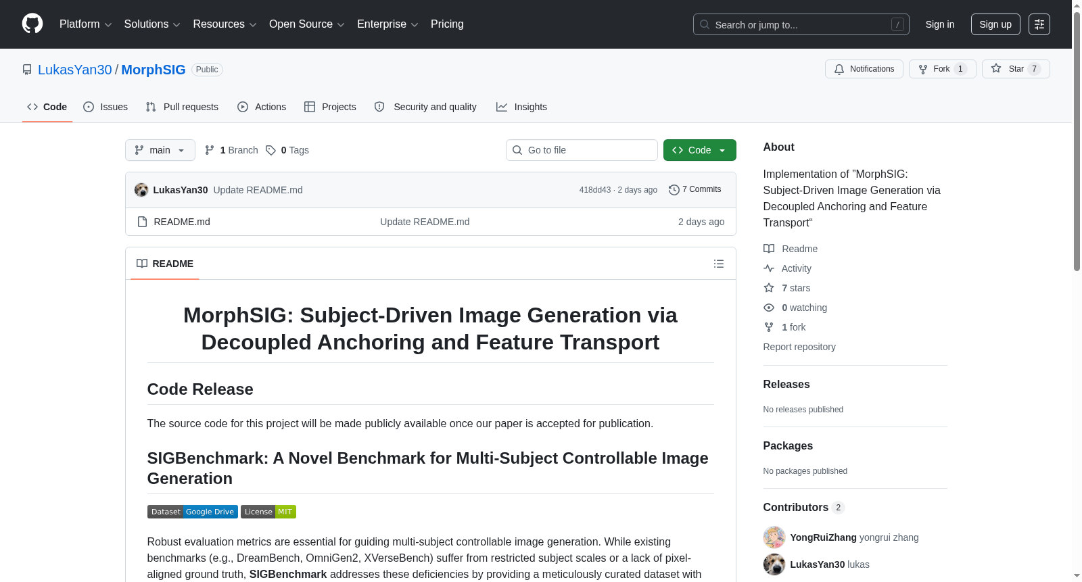
Task: Switch to the Issues tab
Action: click(x=105, y=107)
